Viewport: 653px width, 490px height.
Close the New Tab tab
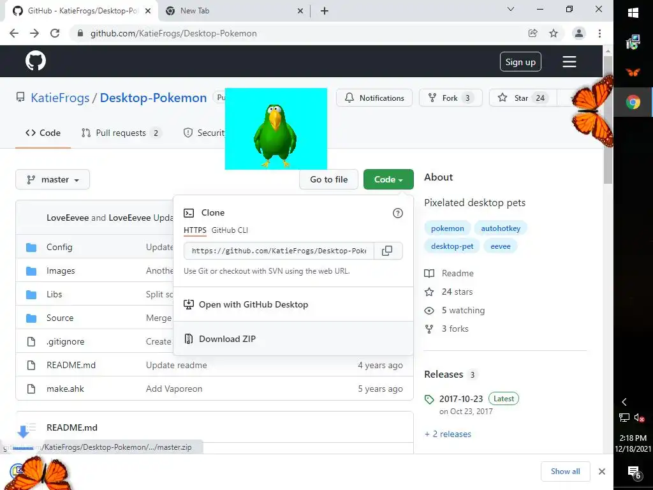point(300,11)
